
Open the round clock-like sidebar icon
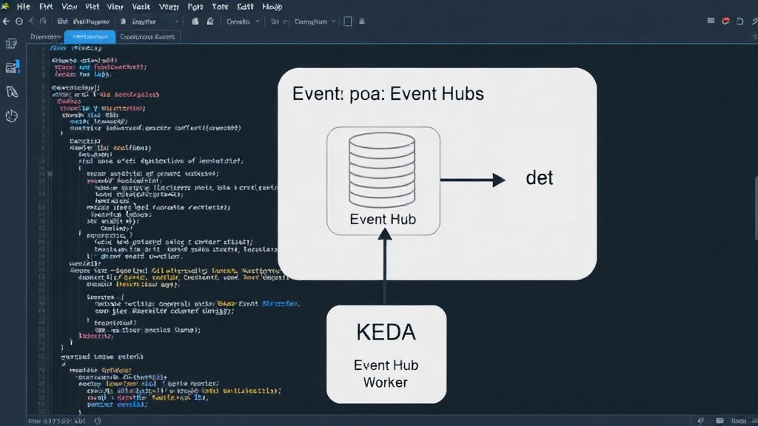[12, 116]
